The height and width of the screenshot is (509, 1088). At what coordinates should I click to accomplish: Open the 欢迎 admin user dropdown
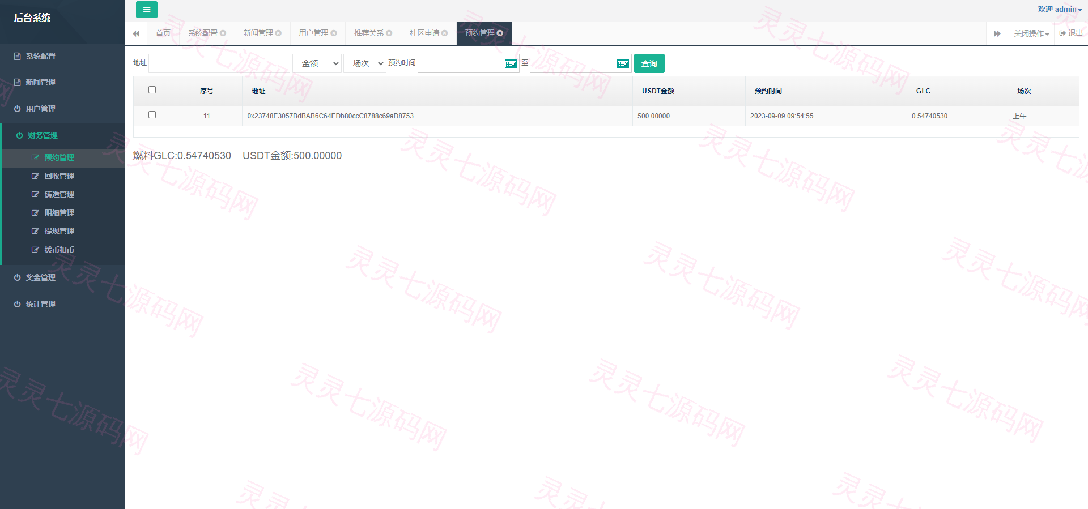(1060, 9)
